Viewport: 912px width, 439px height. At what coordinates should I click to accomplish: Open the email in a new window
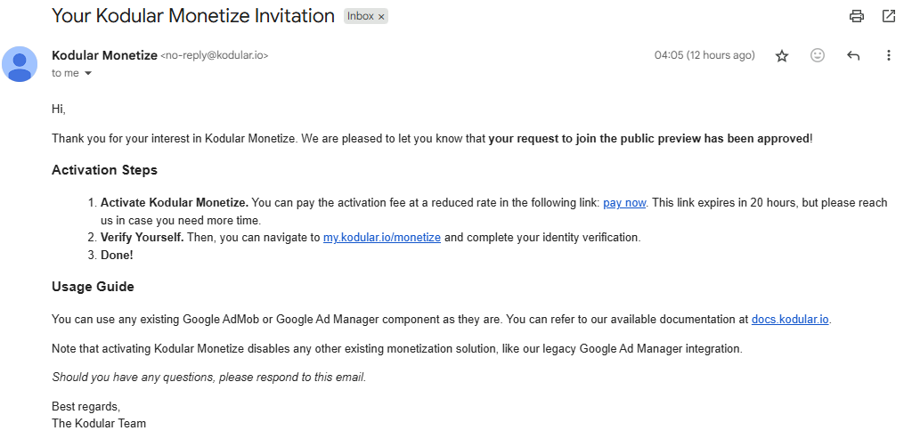(889, 16)
